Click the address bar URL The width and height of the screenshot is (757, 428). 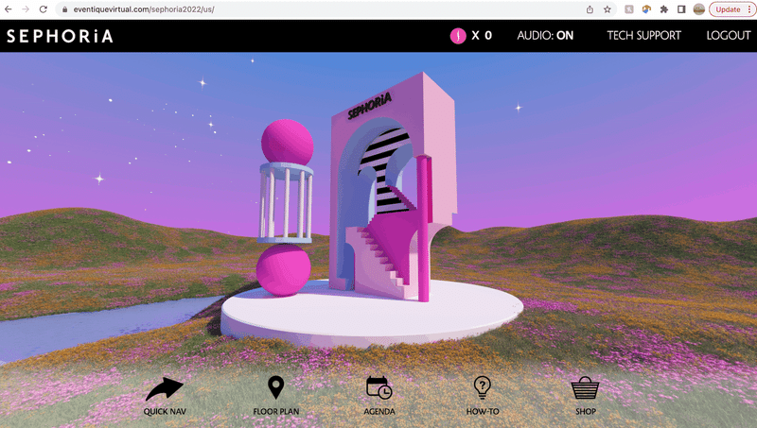(x=144, y=9)
